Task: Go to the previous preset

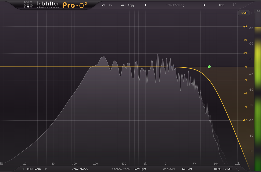Action: click(145, 5)
